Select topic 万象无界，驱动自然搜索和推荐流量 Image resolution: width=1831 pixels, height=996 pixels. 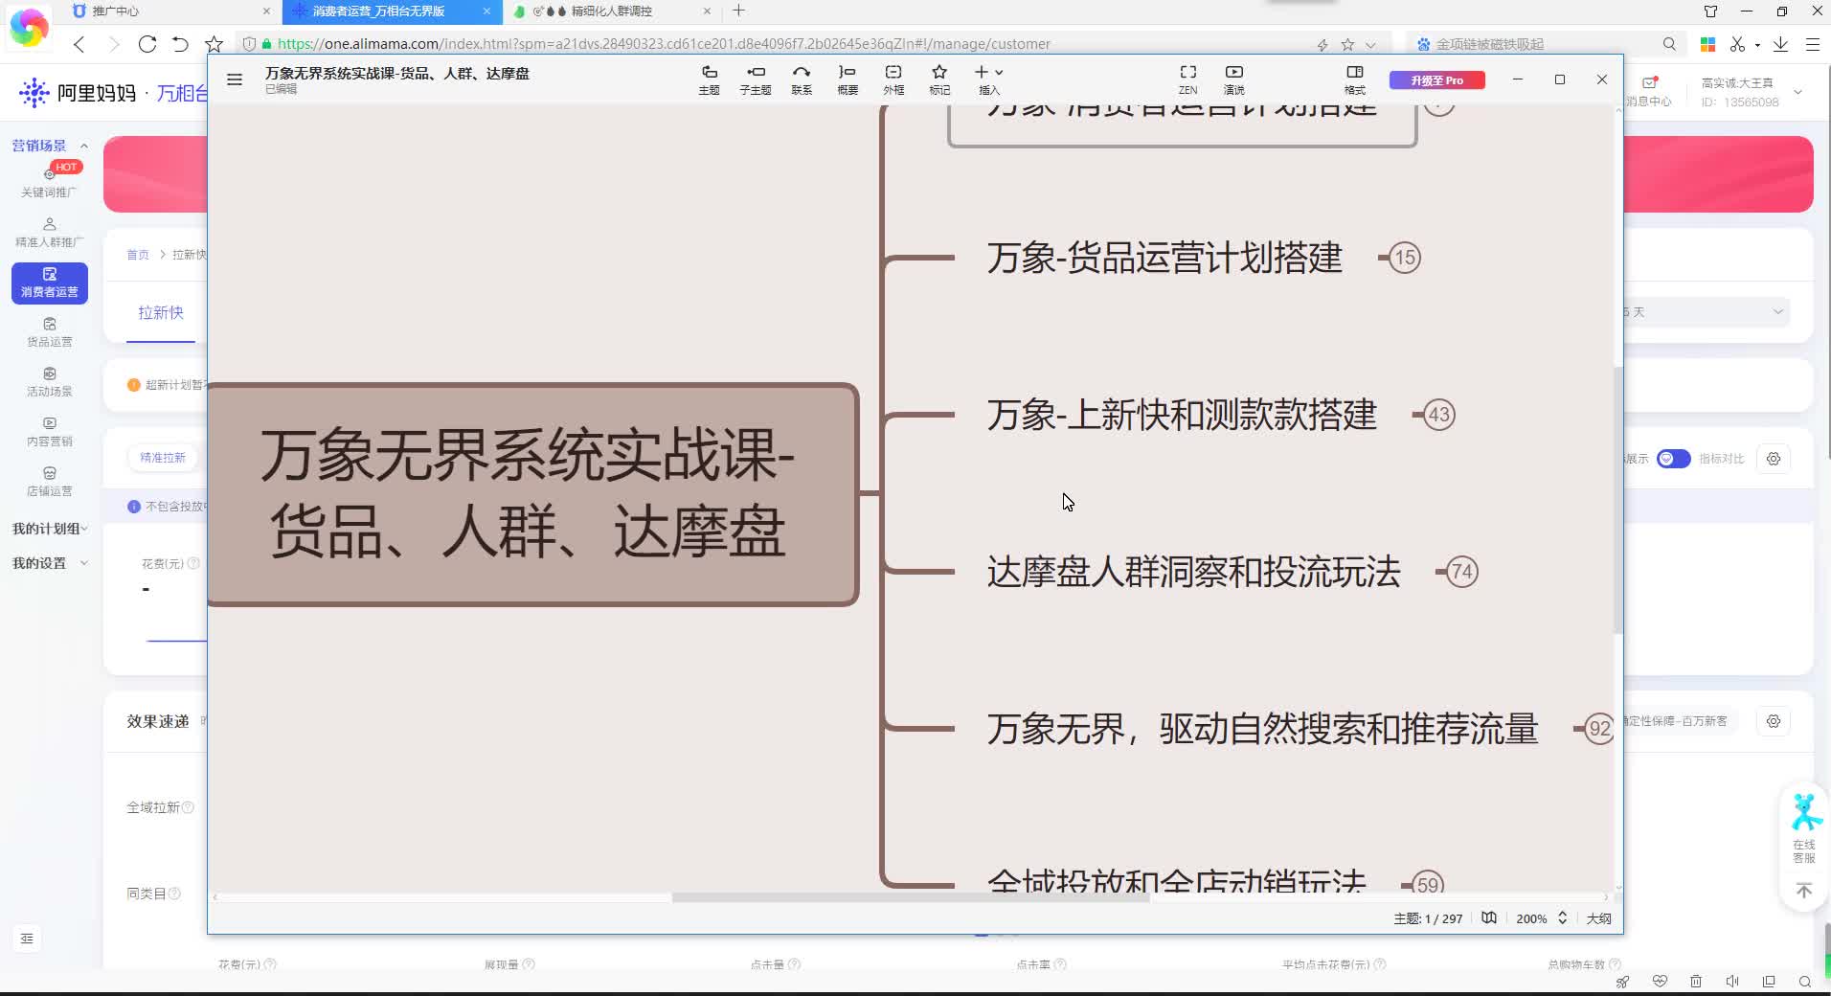coord(1262,729)
